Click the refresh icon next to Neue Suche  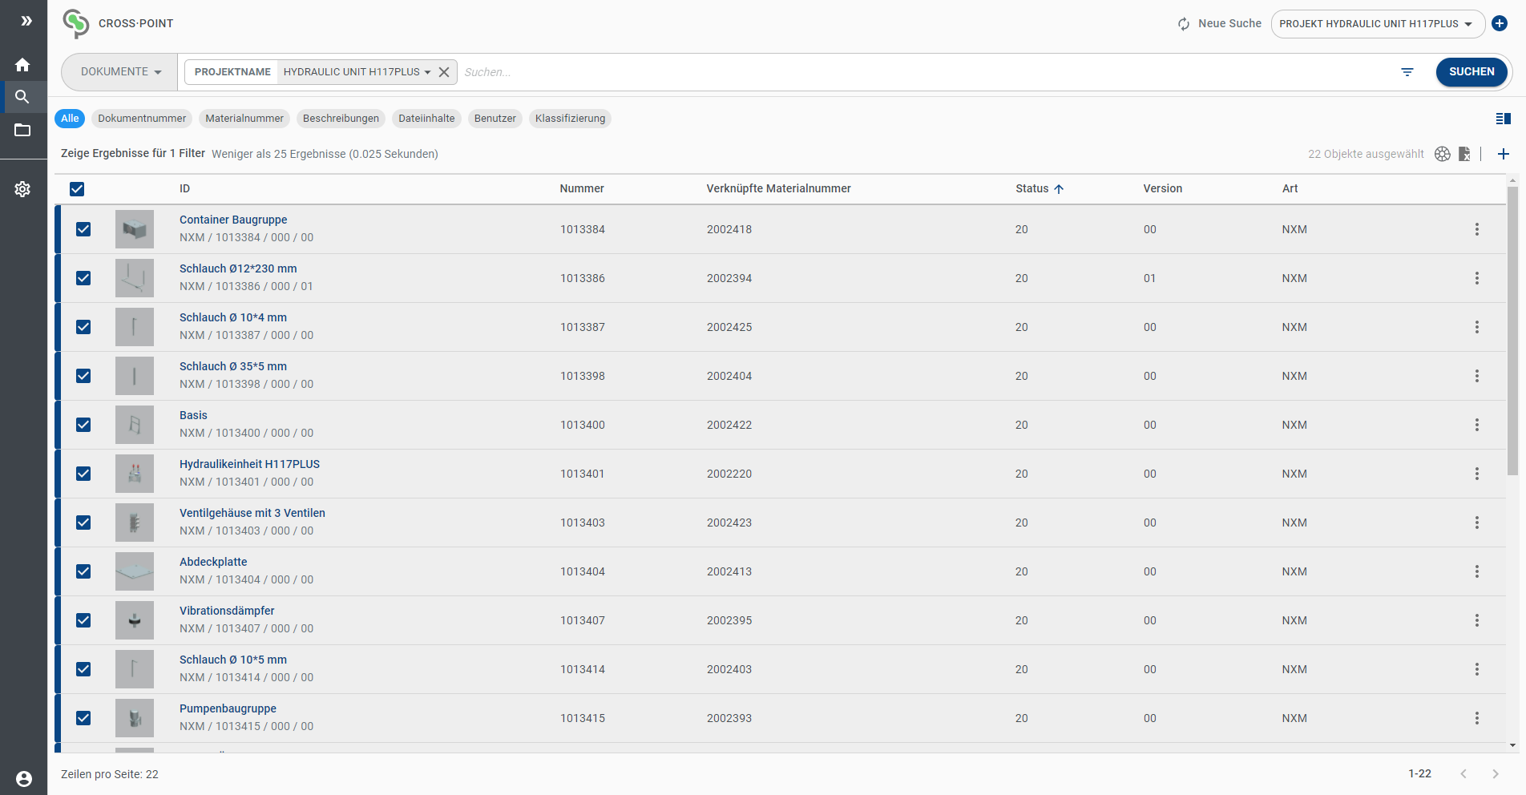(1184, 24)
